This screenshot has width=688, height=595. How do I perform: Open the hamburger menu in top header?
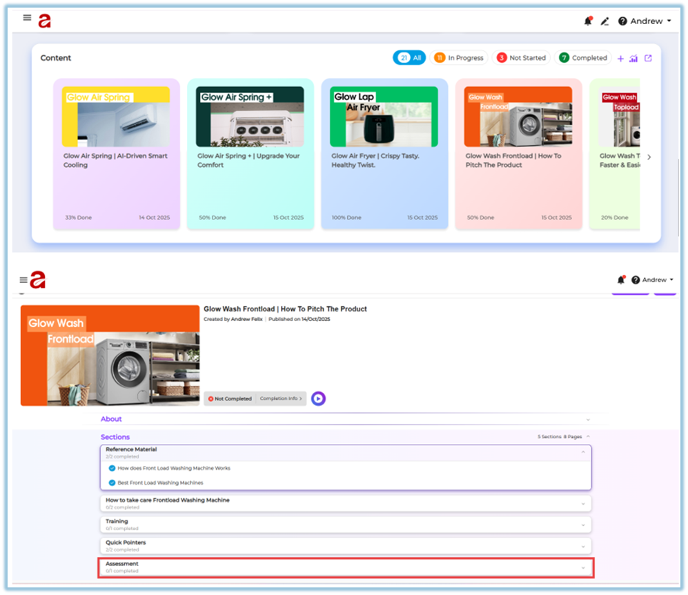click(x=27, y=18)
